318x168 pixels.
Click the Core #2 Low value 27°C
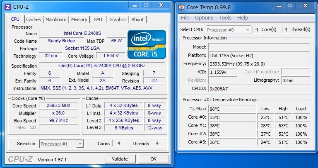point(266,134)
